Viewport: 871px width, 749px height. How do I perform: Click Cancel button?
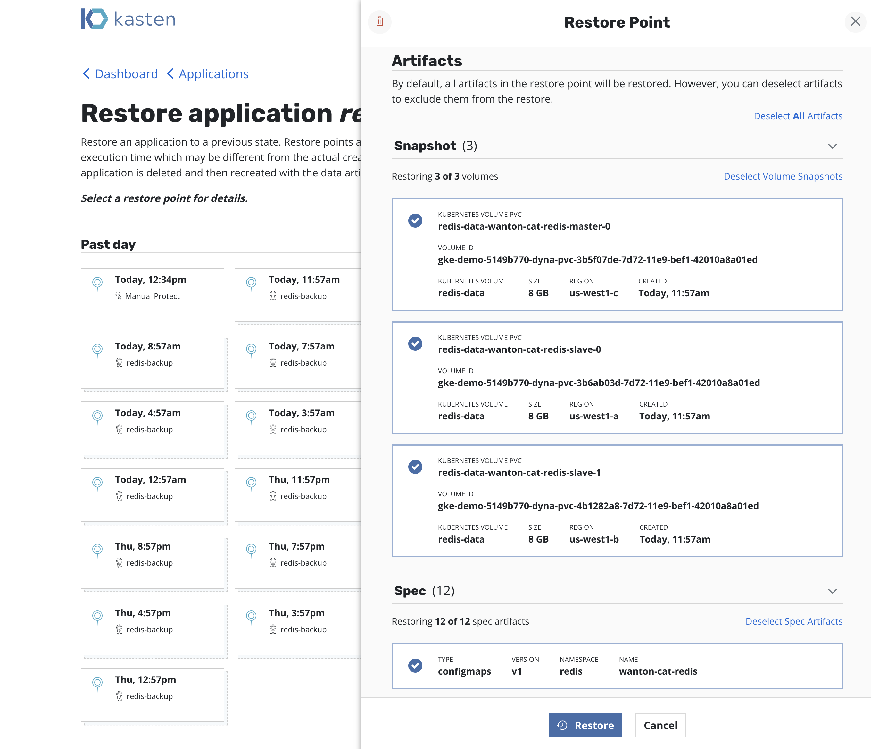coord(660,725)
